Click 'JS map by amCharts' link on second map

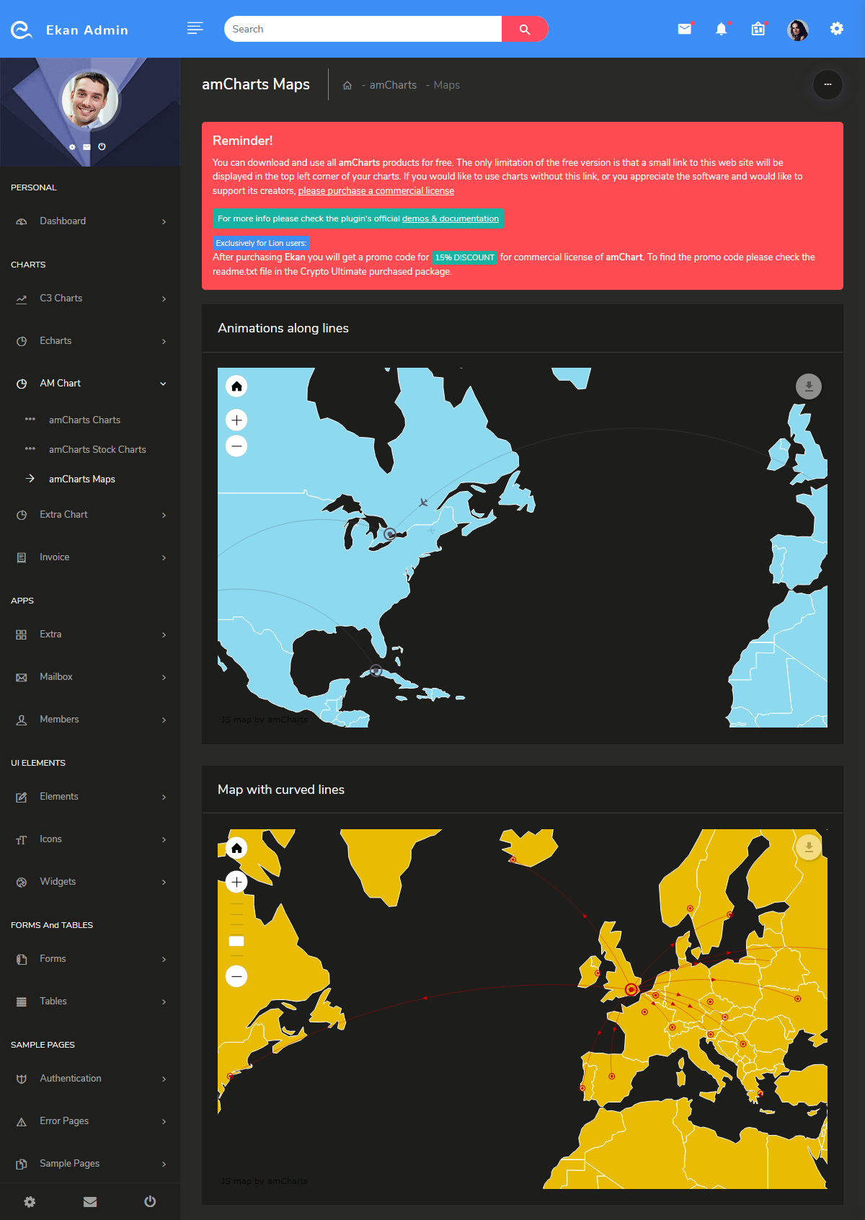point(265,1181)
